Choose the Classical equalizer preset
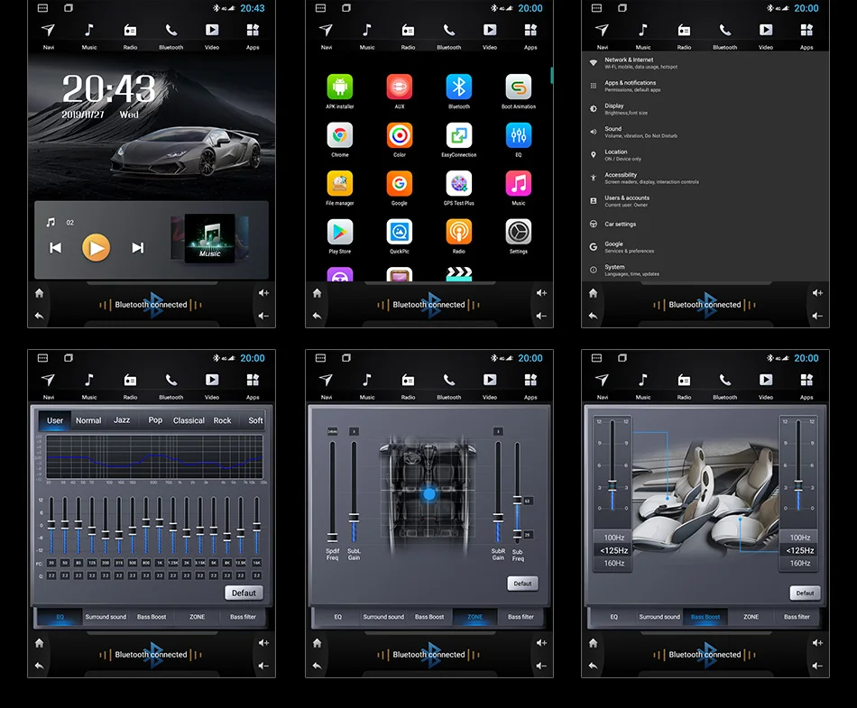Screen dimensions: 857x708 tap(189, 420)
